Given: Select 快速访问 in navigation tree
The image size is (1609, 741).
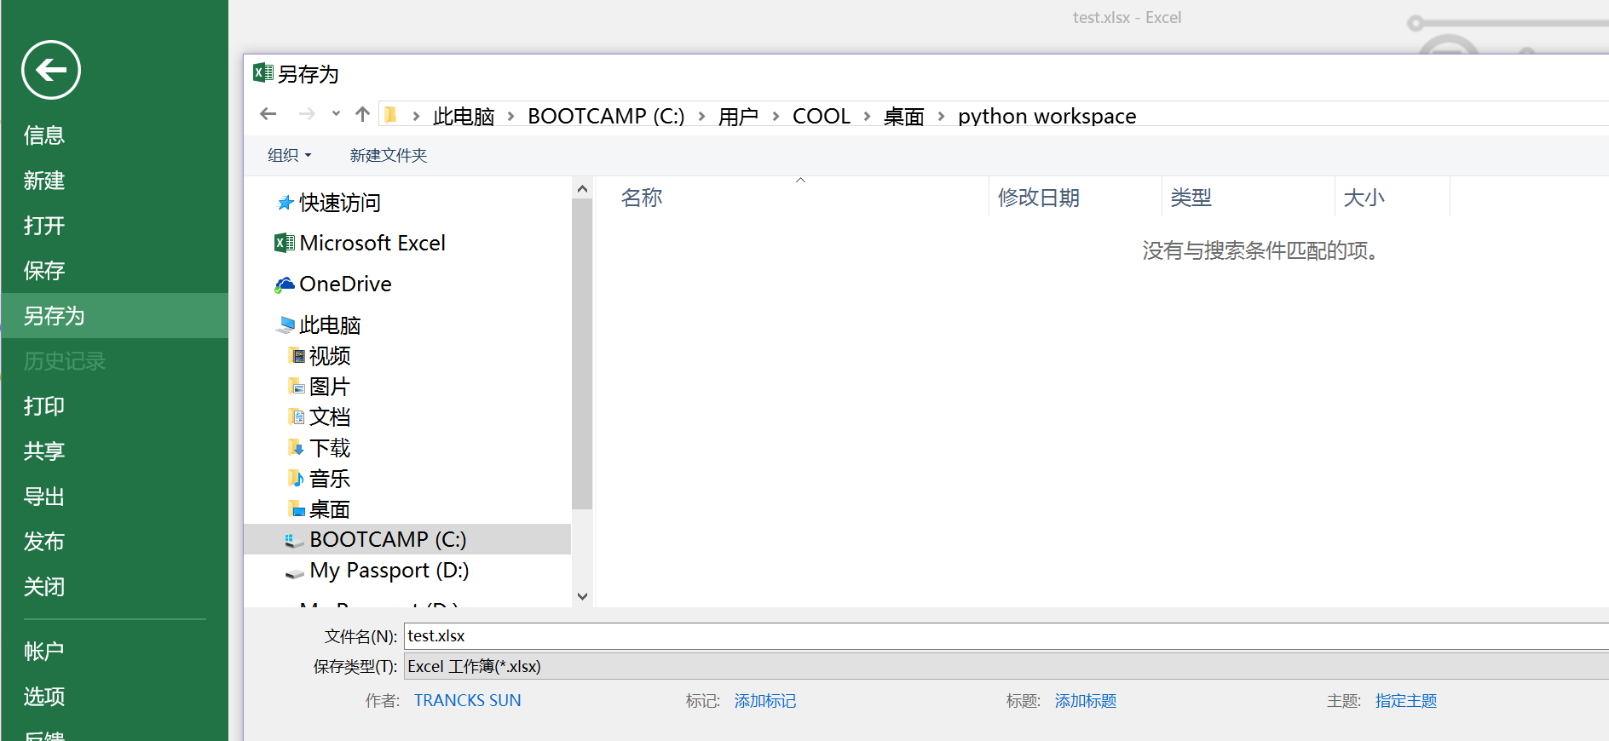Looking at the screenshot, I should (x=339, y=203).
